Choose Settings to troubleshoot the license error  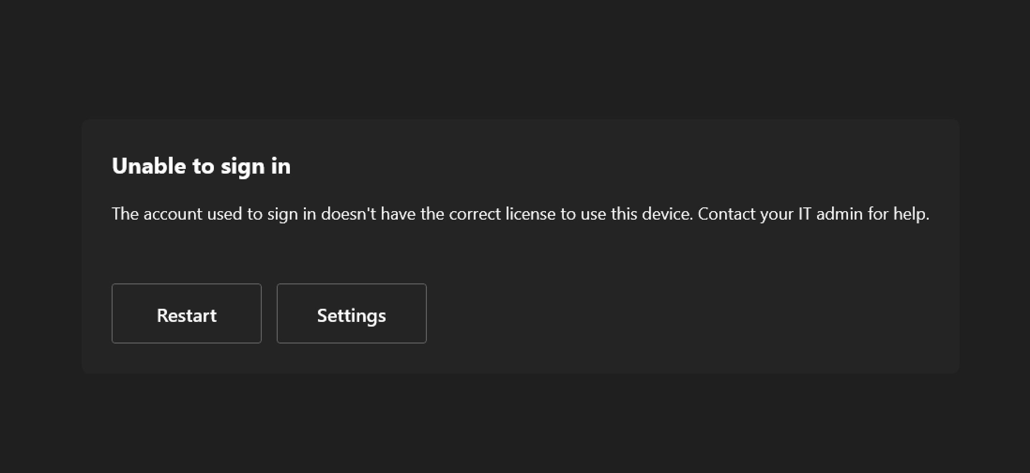351,313
